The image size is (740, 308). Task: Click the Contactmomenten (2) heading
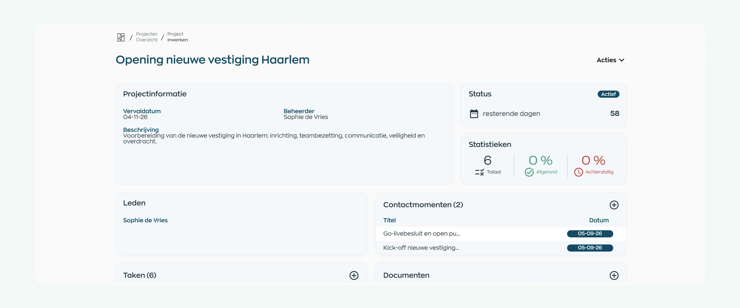point(423,205)
